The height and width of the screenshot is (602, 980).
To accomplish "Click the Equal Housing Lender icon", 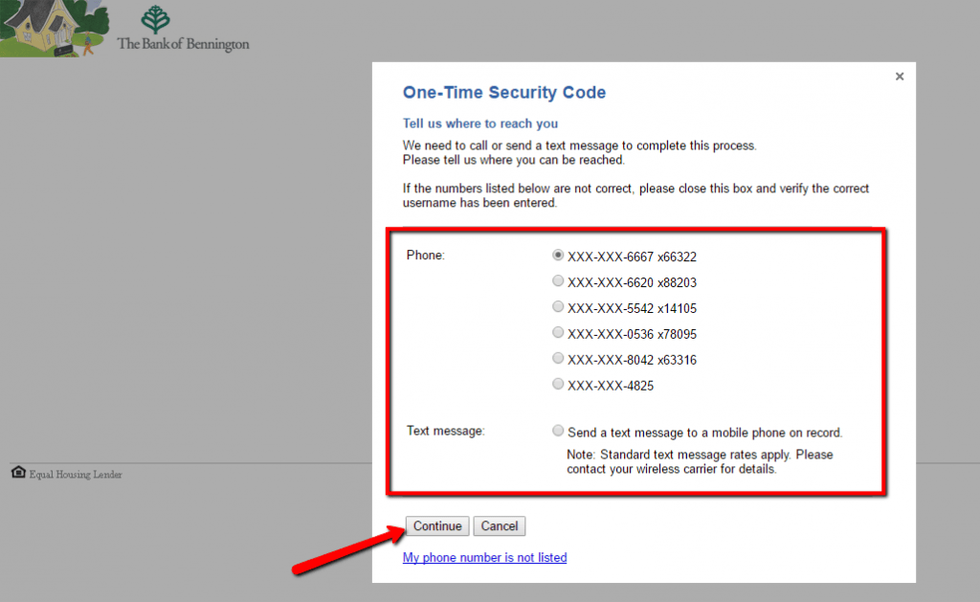I will [x=19, y=472].
